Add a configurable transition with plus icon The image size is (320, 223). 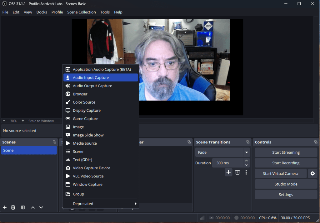pos(228,172)
